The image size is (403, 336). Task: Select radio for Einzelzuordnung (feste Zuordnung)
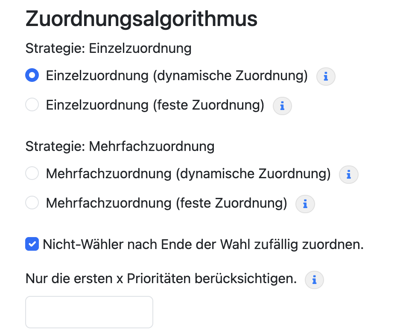[32, 104]
